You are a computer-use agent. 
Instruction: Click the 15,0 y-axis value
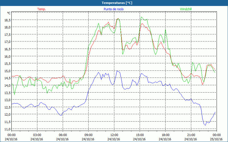coord(8,71)
